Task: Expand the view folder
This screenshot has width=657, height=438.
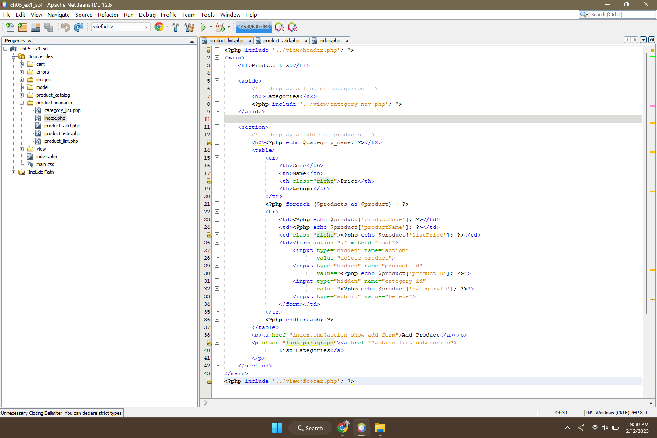Action: [x=22, y=149]
